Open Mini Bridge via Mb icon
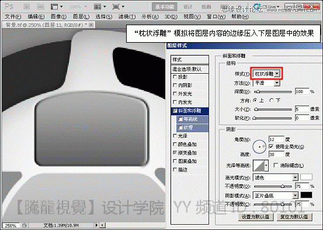The image size is (323, 230). tap(40, 7)
